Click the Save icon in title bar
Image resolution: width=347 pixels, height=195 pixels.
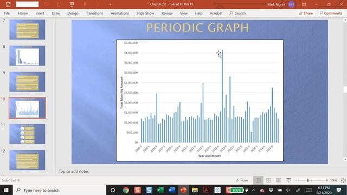(x=8, y=4)
